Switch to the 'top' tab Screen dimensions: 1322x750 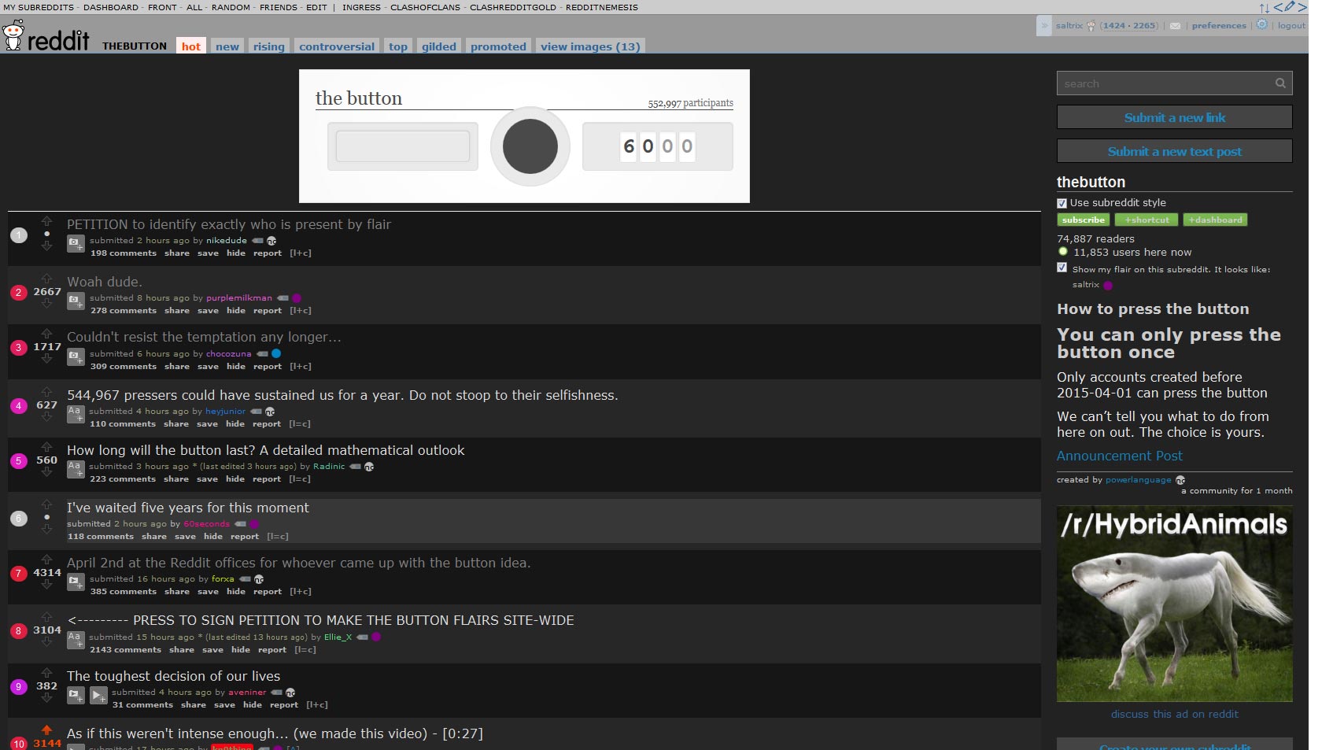click(398, 46)
